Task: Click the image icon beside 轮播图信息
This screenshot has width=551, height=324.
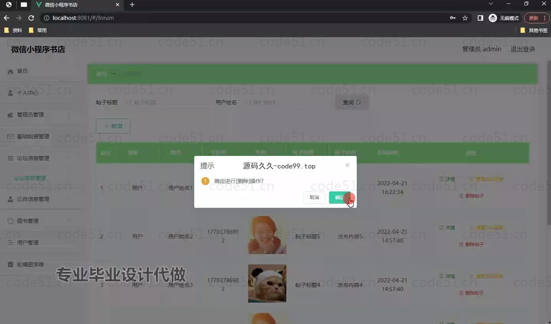Action: [11, 264]
